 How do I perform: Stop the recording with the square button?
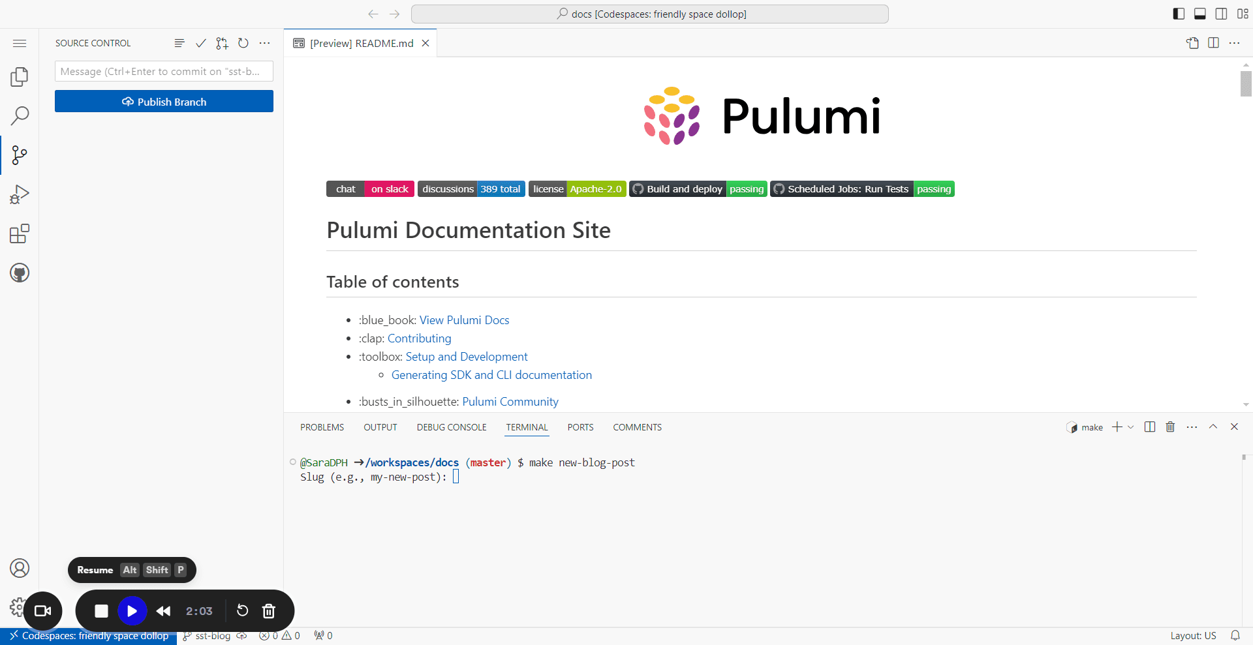click(x=101, y=611)
